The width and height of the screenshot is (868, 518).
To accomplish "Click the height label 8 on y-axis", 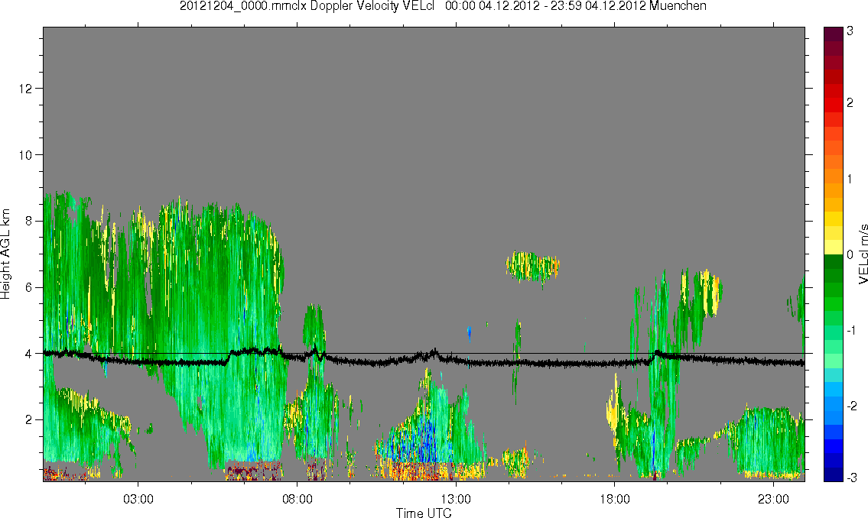I will (29, 221).
